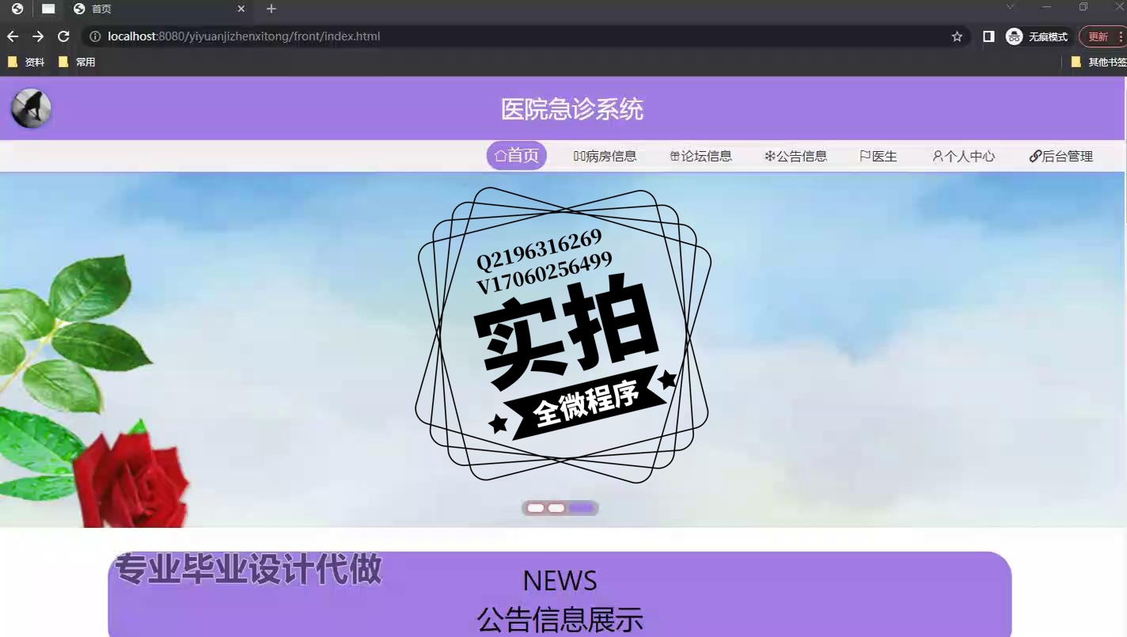The height and width of the screenshot is (637, 1127).
Task: Click the 公告信息展示 heading
Action: click(x=560, y=620)
